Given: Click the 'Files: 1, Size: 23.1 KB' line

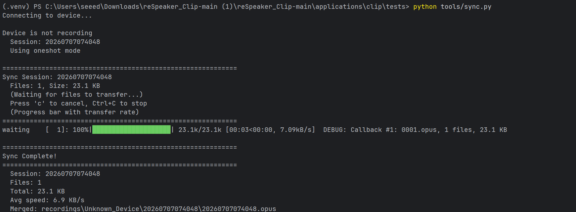Looking at the screenshot, I should (55, 86).
